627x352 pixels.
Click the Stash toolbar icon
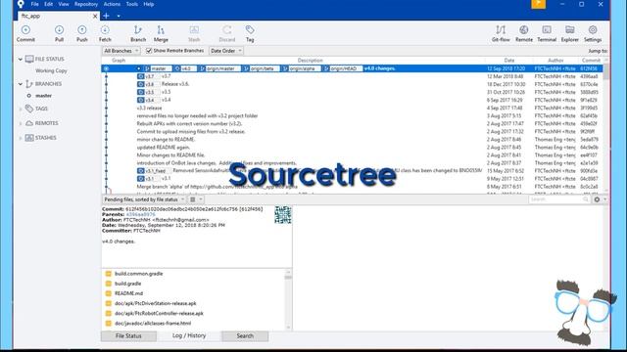(194, 33)
